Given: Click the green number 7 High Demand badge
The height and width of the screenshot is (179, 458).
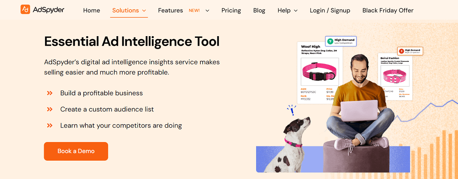Looking at the screenshot, I should tap(330, 42).
